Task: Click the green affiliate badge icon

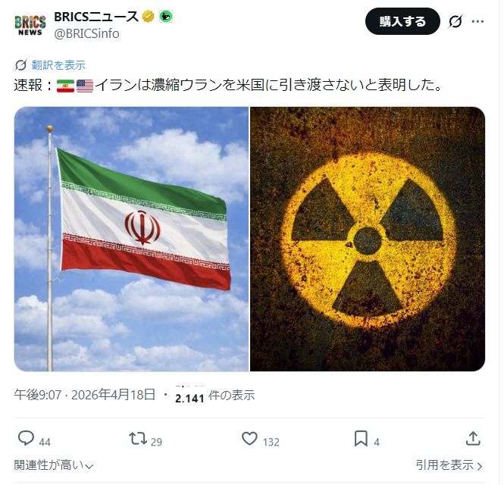Action: pyautogui.click(x=166, y=17)
